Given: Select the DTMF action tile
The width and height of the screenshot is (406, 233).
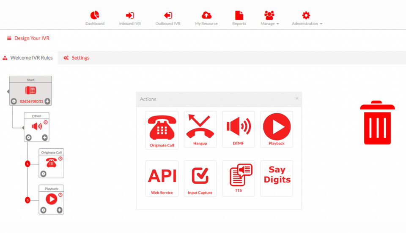Looking at the screenshot, I should click(x=238, y=129).
